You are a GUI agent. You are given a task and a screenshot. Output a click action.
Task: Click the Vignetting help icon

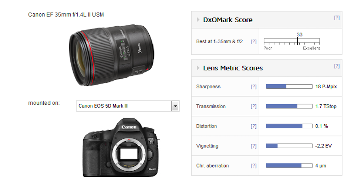click(x=254, y=146)
